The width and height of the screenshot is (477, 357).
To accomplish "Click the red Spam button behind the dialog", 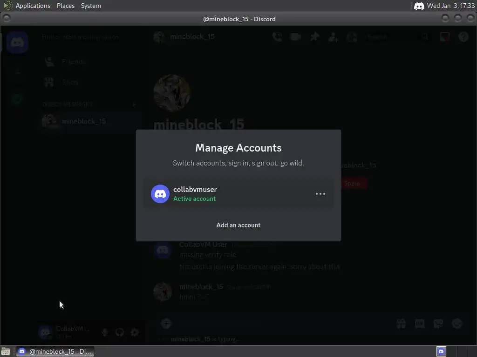I will click(354, 183).
